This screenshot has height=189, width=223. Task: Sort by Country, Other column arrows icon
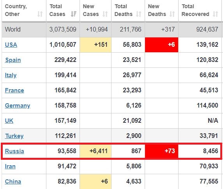40,14
